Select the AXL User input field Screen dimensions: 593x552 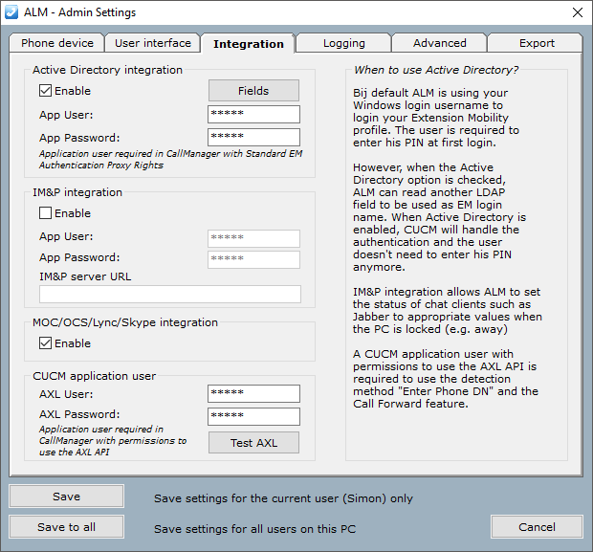(253, 393)
